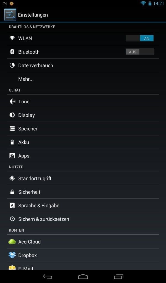Open the Sicherheit lock icon

tap(12, 192)
